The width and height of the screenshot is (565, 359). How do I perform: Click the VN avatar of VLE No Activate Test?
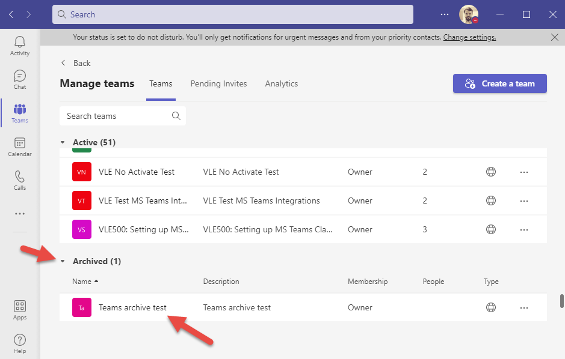tap(82, 172)
